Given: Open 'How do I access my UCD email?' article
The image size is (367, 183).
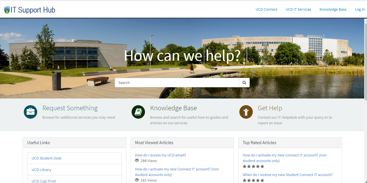Looking at the screenshot, I should click(x=160, y=155).
